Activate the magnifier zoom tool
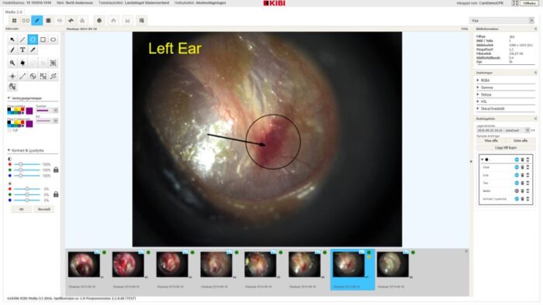Viewport: 543px width, 305px height. [12, 63]
